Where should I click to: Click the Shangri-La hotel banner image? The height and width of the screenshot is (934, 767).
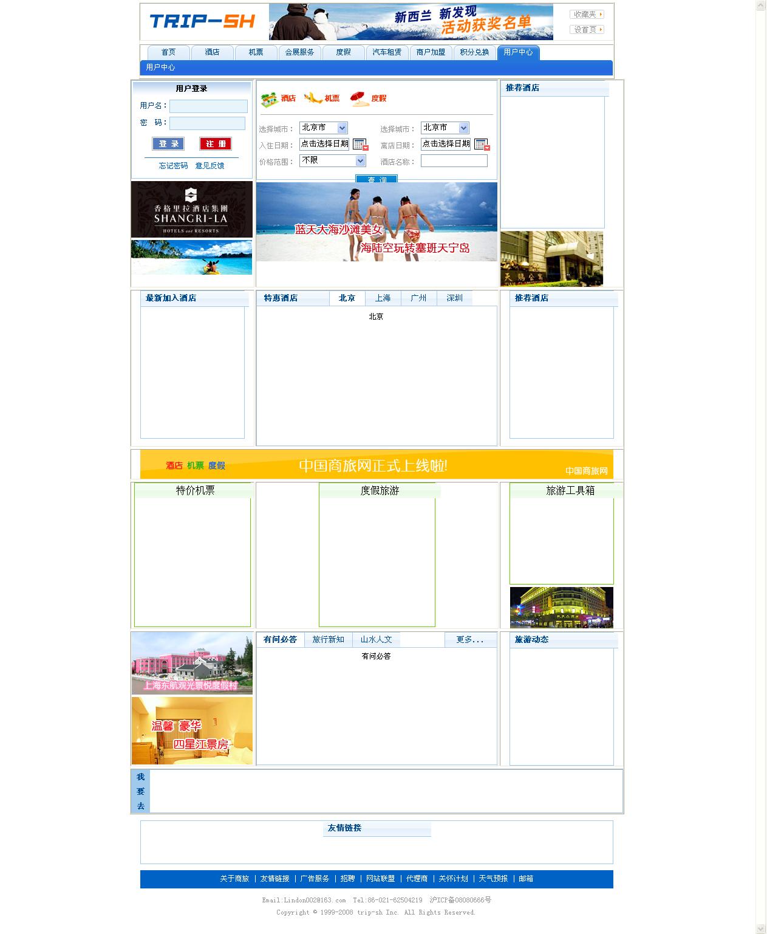[192, 210]
